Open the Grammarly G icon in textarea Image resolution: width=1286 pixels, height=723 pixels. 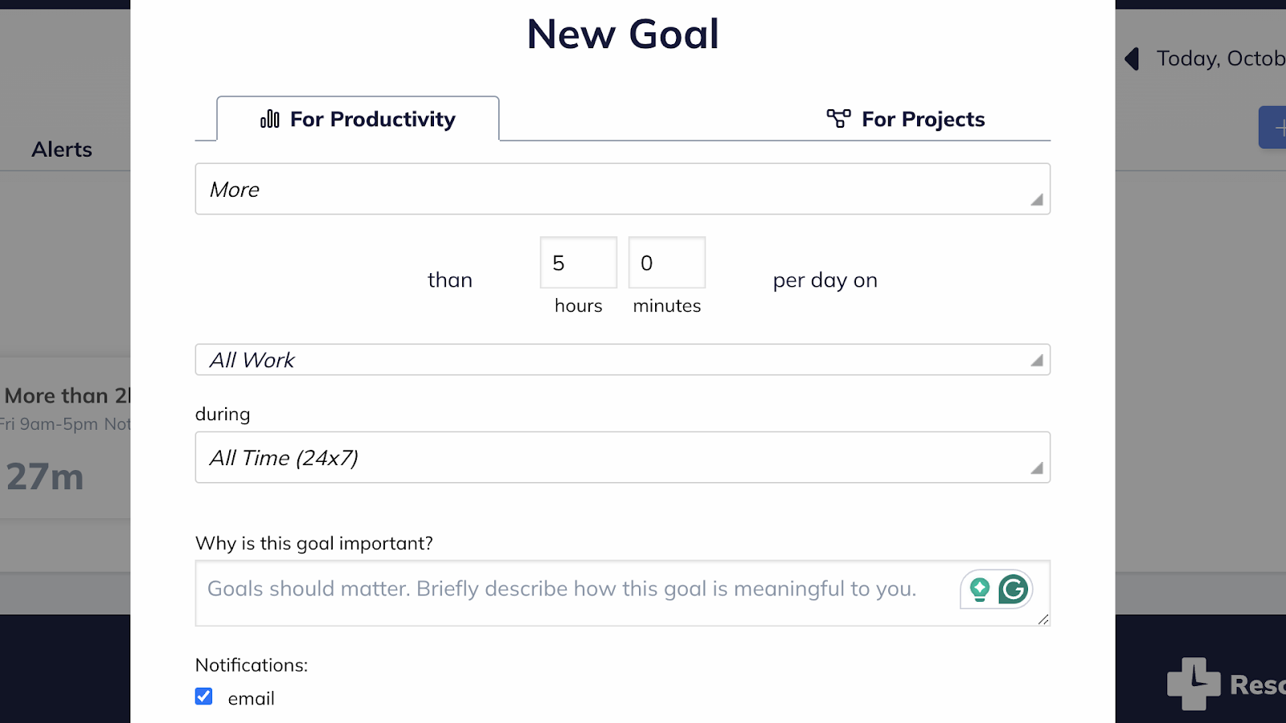pyautogui.click(x=1014, y=590)
